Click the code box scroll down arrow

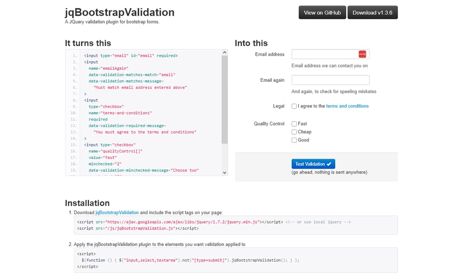(225, 173)
